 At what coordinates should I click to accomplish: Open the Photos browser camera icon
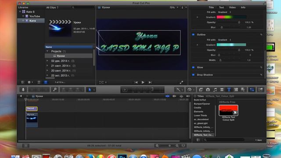click(x=208, y=90)
